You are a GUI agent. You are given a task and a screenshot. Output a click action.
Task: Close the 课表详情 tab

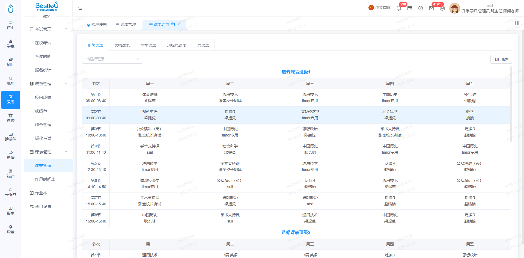tap(179, 24)
